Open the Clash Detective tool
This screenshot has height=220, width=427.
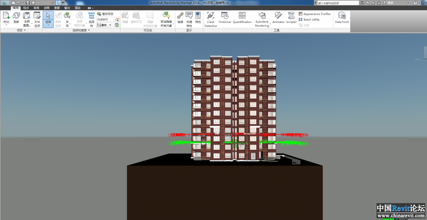(x=211, y=19)
